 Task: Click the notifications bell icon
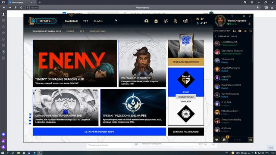249,24
